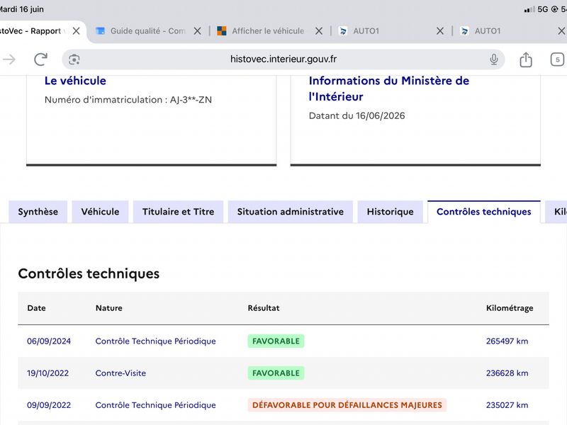The image size is (567, 425).
Task: Open the Véhicule tab
Action: 100,212
